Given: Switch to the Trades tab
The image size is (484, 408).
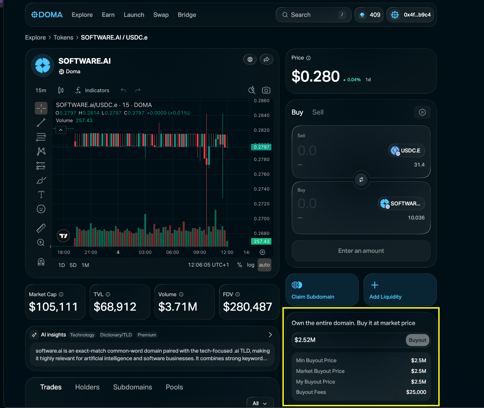Looking at the screenshot, I should [51, 387].
